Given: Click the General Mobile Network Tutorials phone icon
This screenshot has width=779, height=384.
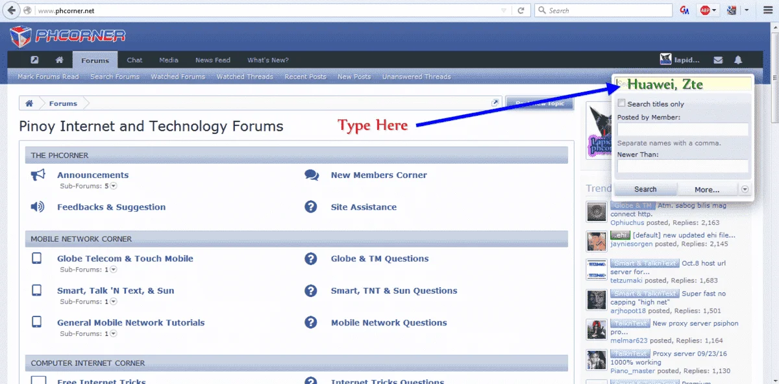Looking at the screenshot, I should click(x=36, y=322).
